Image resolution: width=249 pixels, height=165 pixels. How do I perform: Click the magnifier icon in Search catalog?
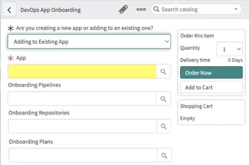(x=156, y=9)
